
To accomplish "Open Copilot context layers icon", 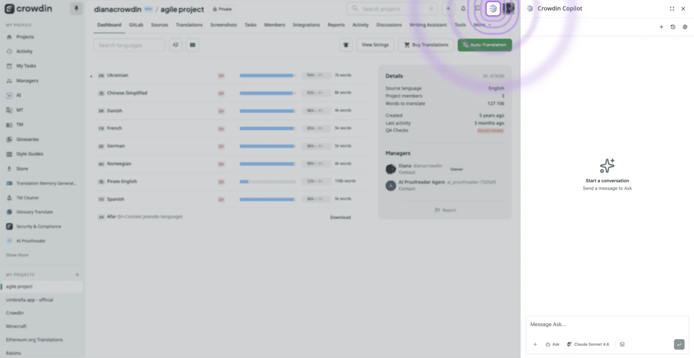I will (x=622, y=344).
